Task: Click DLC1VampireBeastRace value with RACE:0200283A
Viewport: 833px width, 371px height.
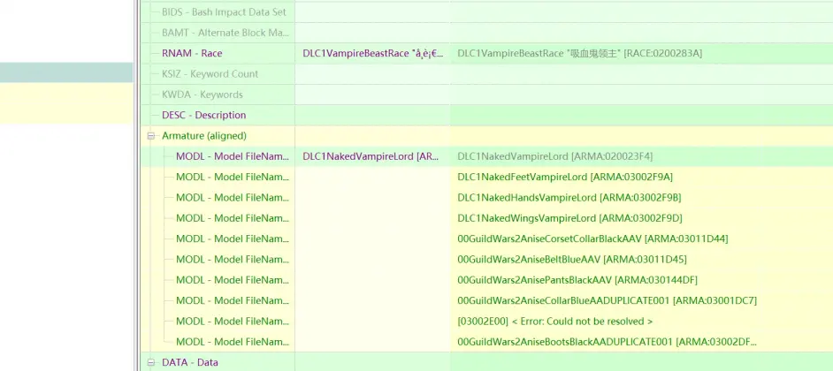Action: pos(579,54)
